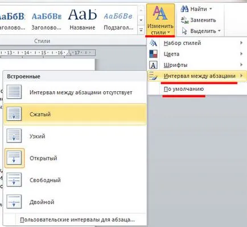Click the Заменить replace icon
Viewport: 247px width, 227px height.
184,20
